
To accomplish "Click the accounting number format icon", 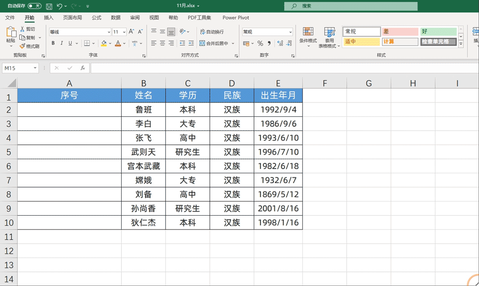I will click(246, 43).
